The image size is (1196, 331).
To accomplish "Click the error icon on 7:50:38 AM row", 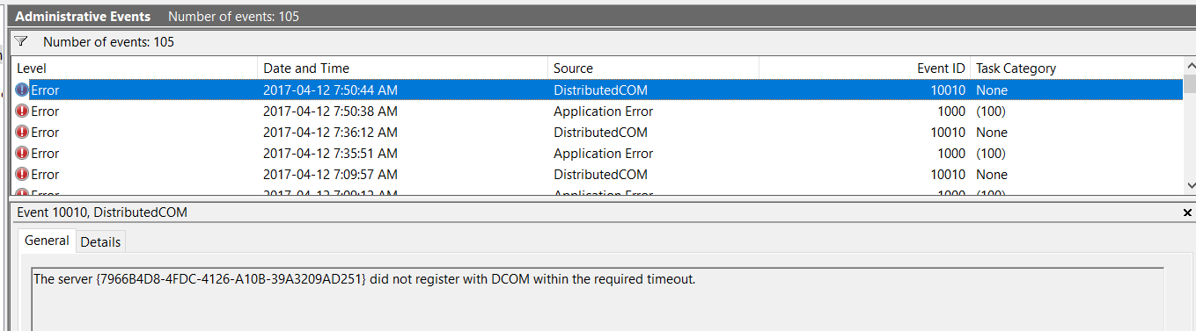I will pos(22,111).
